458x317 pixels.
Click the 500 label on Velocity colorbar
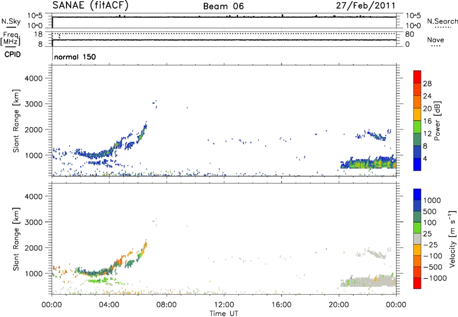(430, 211)
